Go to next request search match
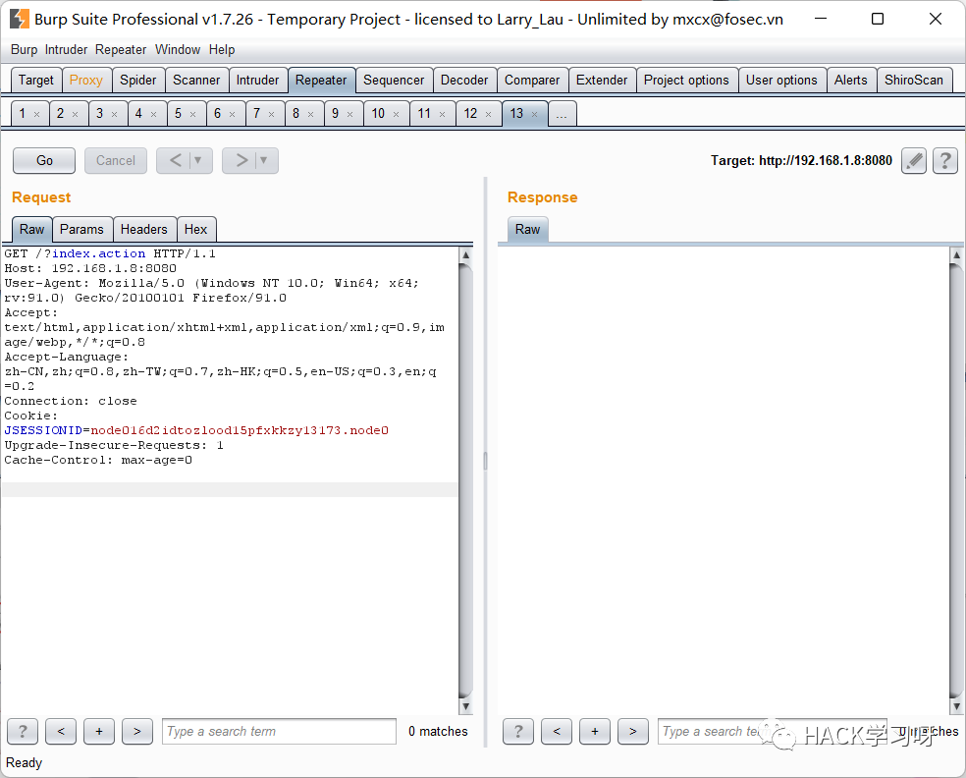The image size is (966, 778). coord(137,731)
